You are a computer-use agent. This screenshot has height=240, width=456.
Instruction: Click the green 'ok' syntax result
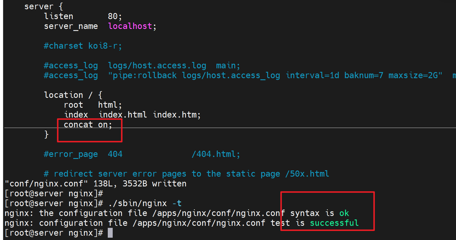pos(344,213)
